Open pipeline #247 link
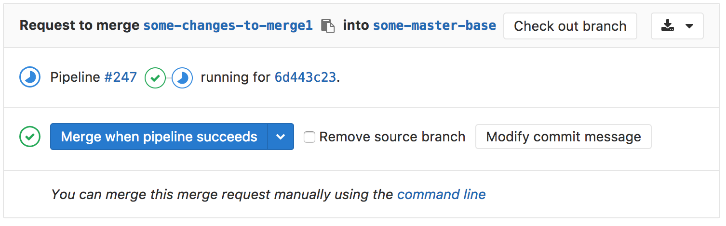 tap(121, 77)
